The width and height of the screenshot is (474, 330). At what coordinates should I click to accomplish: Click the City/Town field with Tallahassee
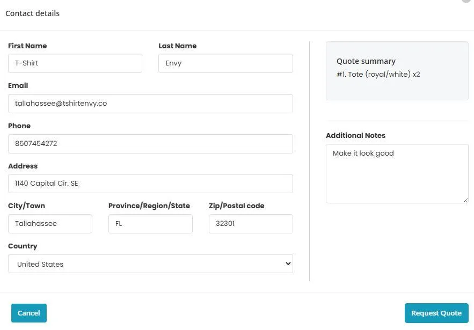click(x=50, y=224)
